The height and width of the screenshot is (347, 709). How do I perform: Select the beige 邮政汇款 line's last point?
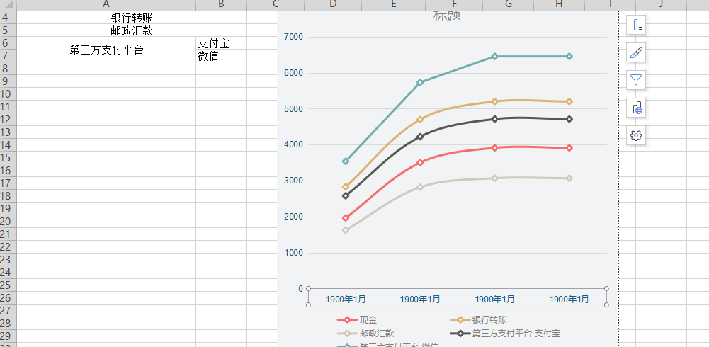pyautogui.click(x=569, y=178)
